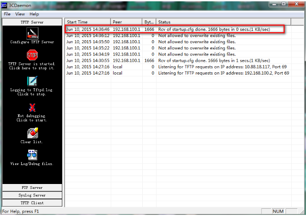The height and width of the screenshot is (218, 308).
Task: Open the File menu
Action: [7, 14]
